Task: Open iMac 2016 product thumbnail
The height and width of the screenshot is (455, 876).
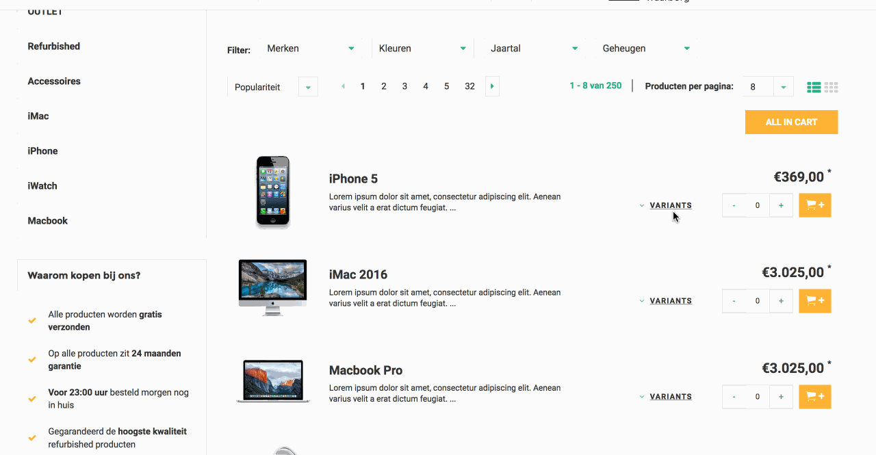Action: pyautogui.click(x=272, y=287)
